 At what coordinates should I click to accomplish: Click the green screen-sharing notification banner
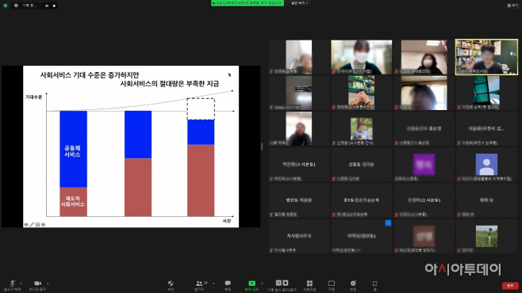click(248, 3)
